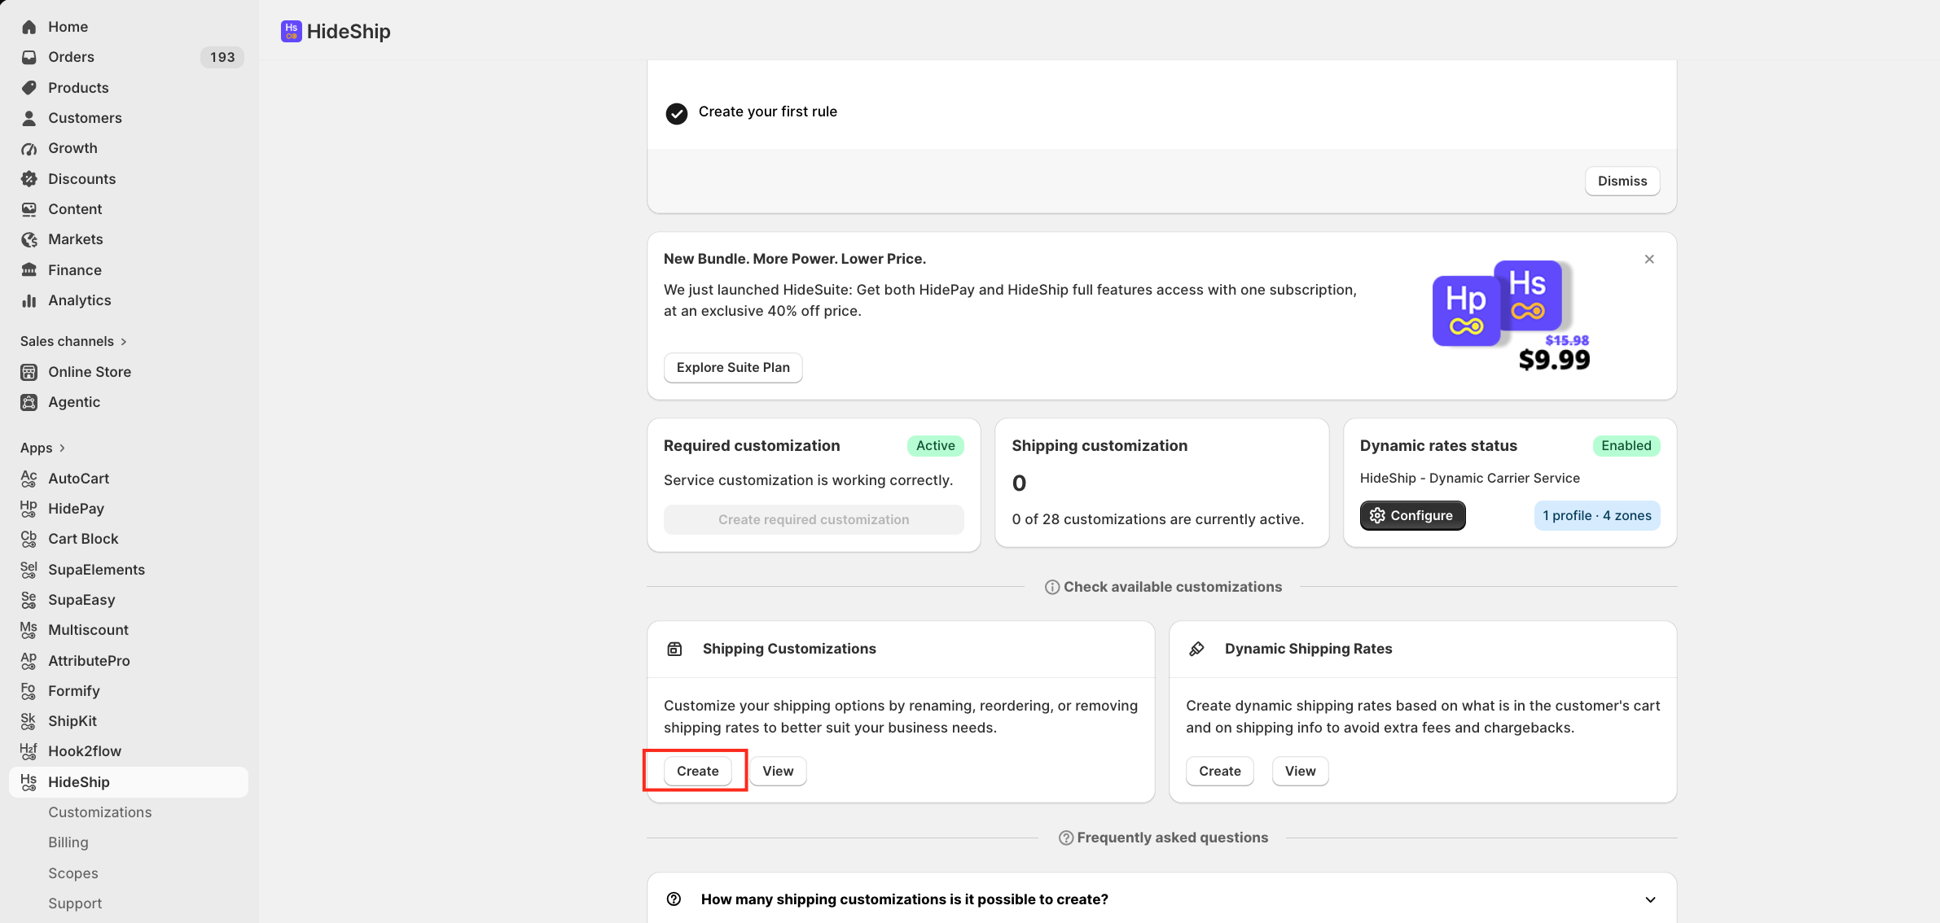View Dynamic Shipping Rates list
Screen dimensions: 1940x923
point(1300,771)
